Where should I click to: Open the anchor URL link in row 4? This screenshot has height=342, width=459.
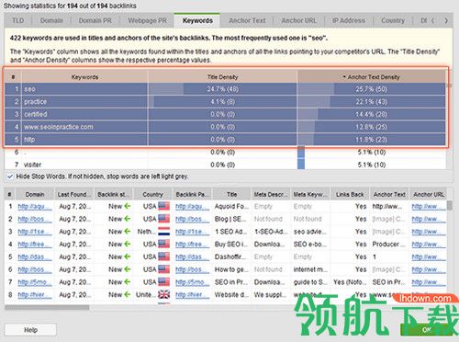click(x=428, y=245)
